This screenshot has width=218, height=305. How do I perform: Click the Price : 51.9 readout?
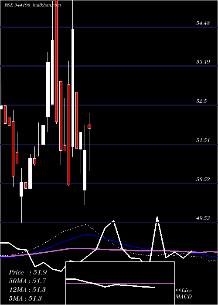[27, 272]
